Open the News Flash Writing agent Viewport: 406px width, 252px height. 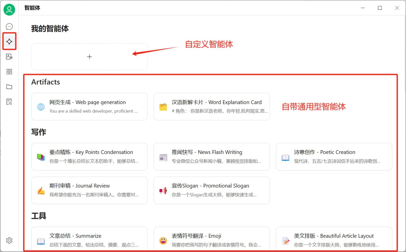[x=211, y=157]
